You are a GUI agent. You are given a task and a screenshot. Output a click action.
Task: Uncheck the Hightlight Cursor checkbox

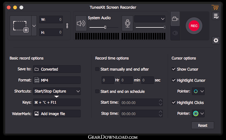pos(174,80)
